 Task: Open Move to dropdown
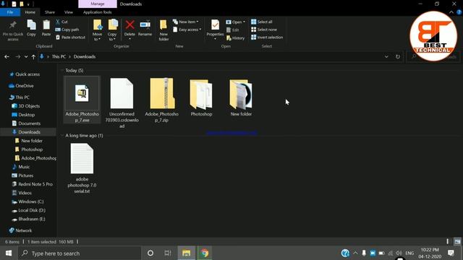(x=97, y=30)
